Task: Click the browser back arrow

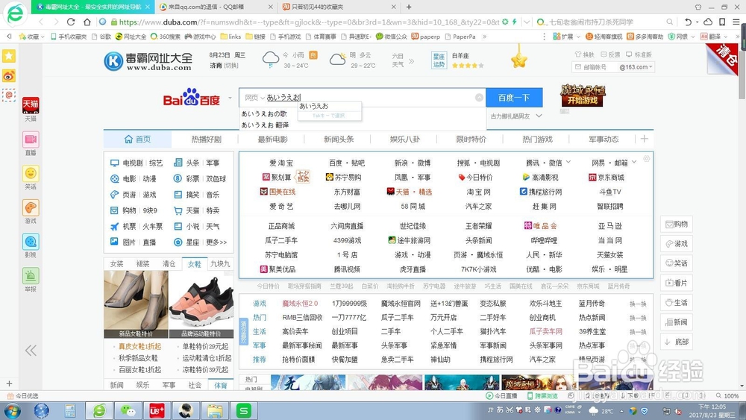Action: [x=41, y=22]
